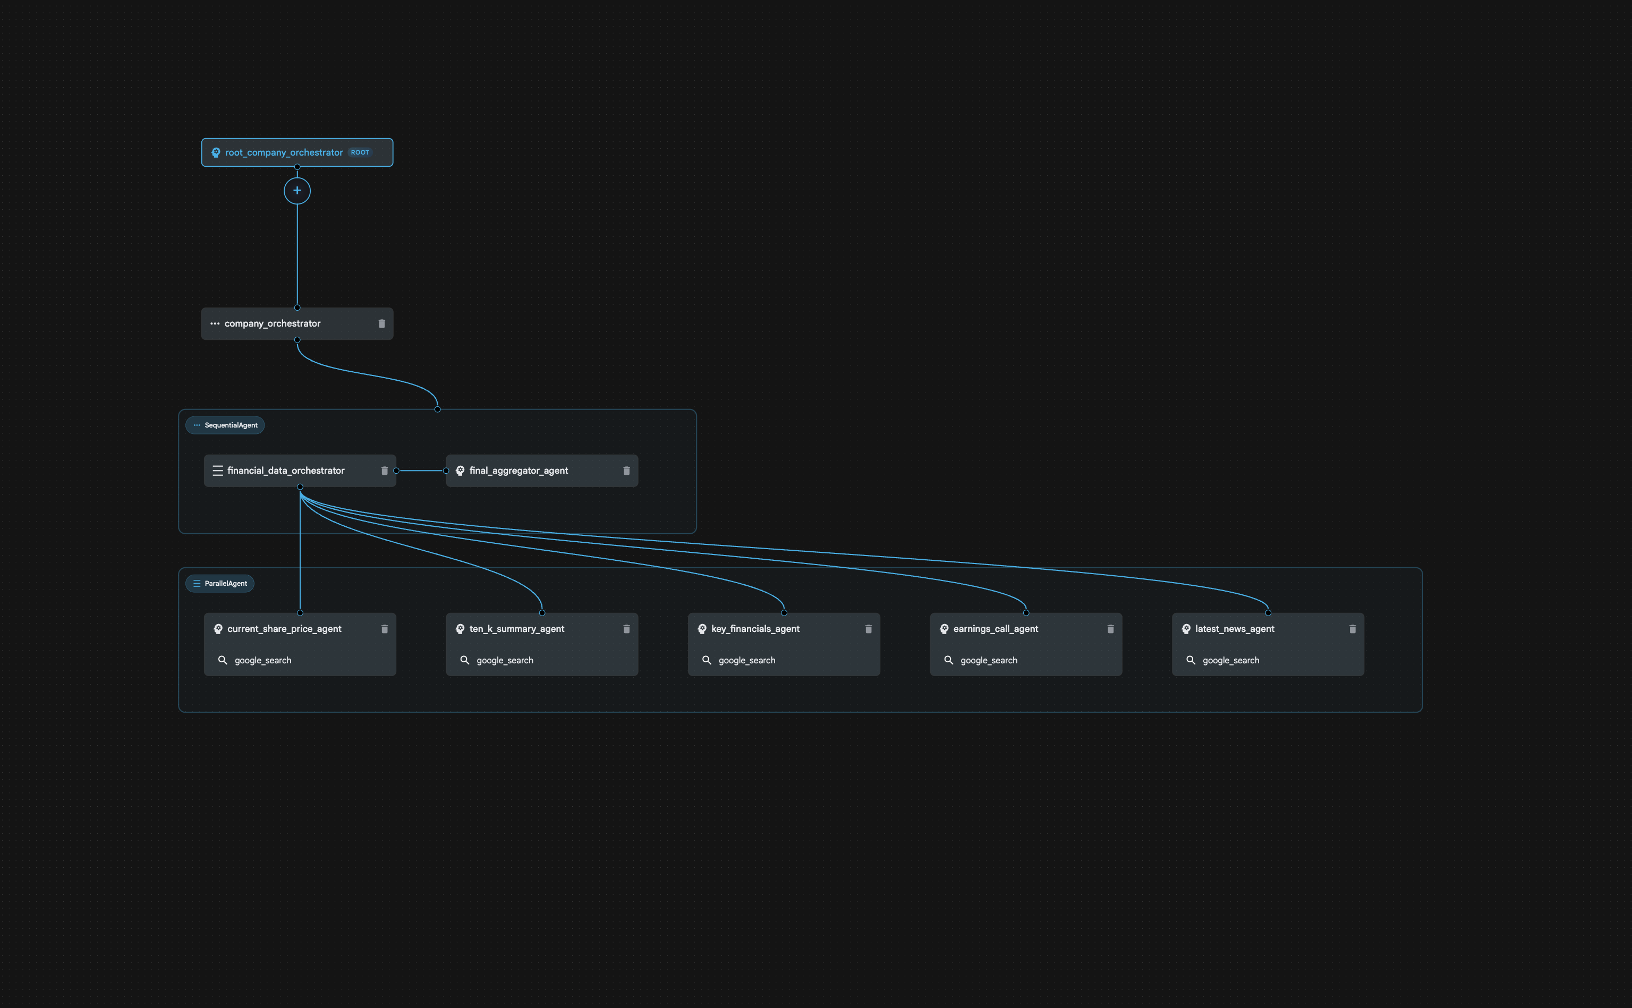Click the ParallelAgent group label
The height and width of the screenshot is (1008, 1632).
(x=220, y=583)
